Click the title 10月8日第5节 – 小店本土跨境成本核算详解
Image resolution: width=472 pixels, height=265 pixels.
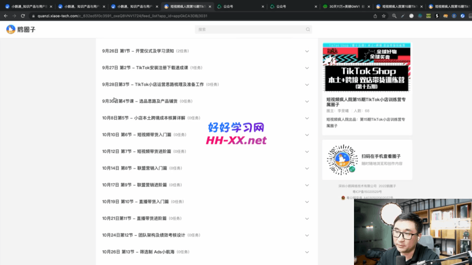click(144, 118)
